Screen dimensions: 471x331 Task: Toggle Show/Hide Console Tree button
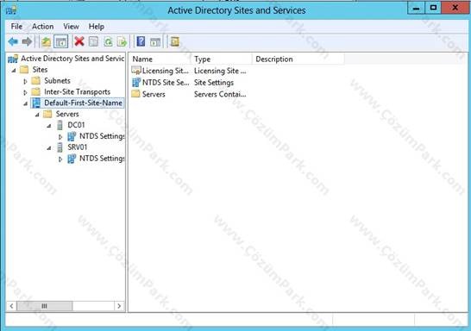point(61,41)
